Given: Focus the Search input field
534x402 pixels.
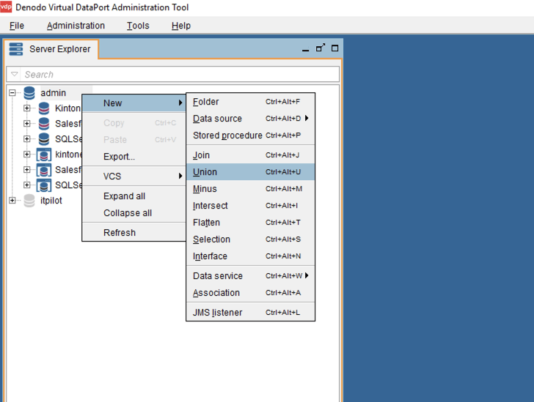Looking at the screenshot, I should click(x=180, y=74).
